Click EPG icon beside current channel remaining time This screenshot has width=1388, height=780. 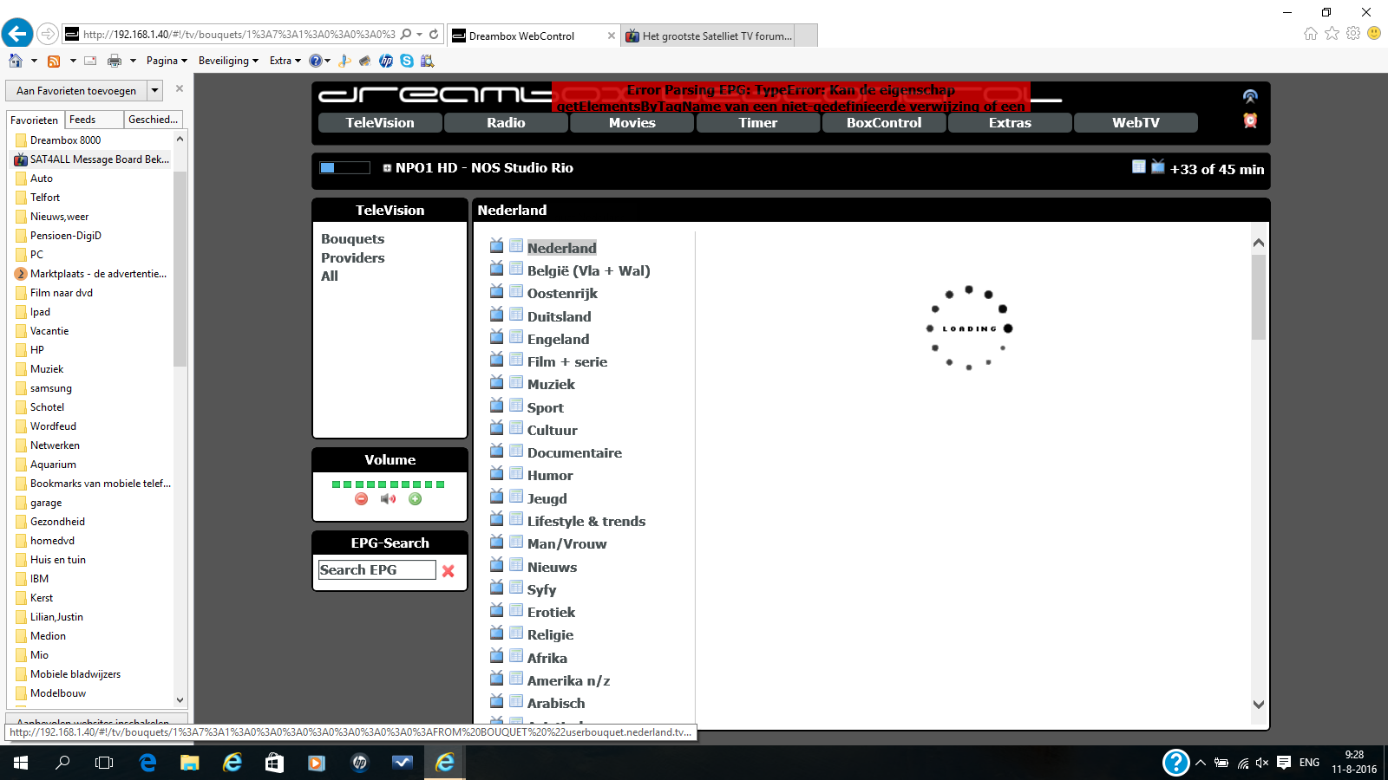[1139, 166]
